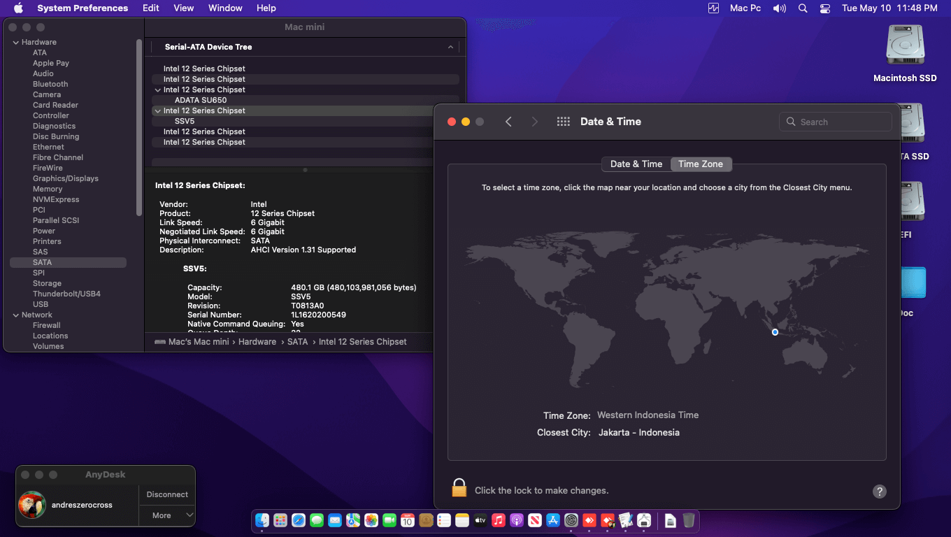This screenshot has height=537, width=951.
Task: Open the App Store from the Dock
Action: pyautogui.click(x=553, y=520)
